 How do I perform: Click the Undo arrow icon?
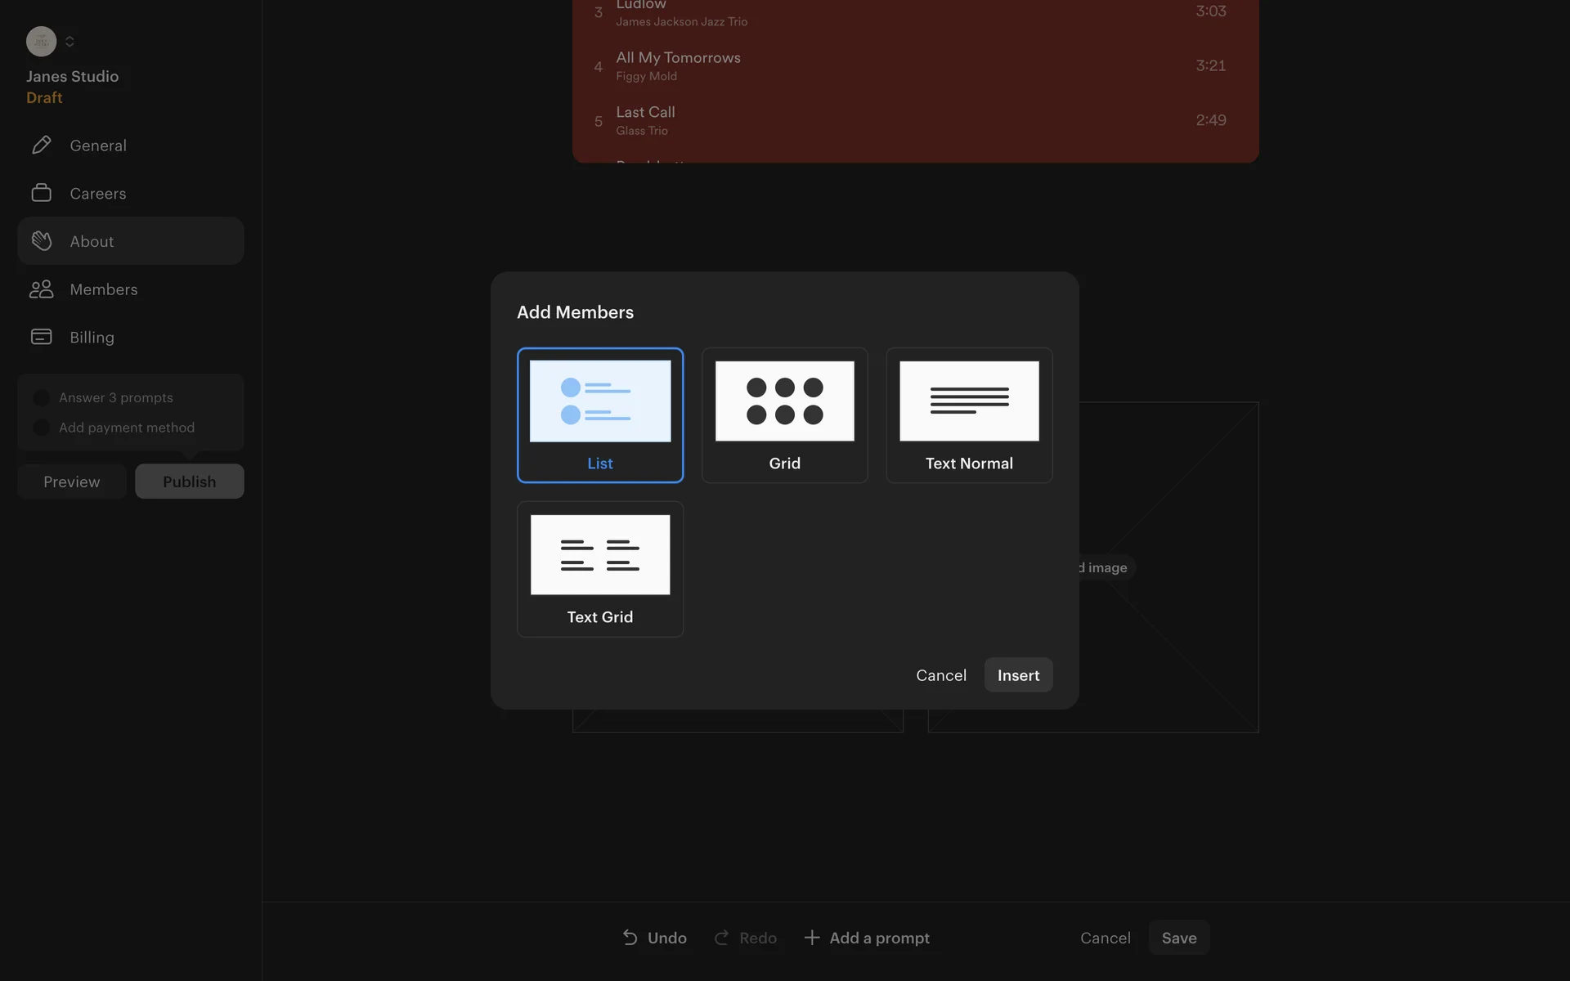(630, 938)
